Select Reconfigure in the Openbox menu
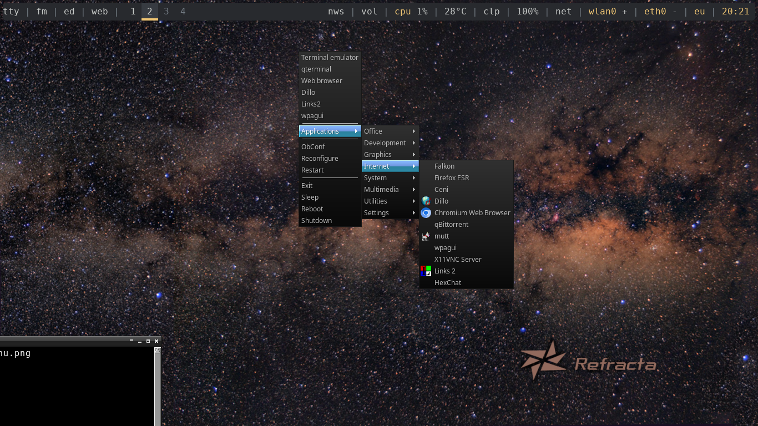Screen dimensions: 758x426 [x=330, y=158]
